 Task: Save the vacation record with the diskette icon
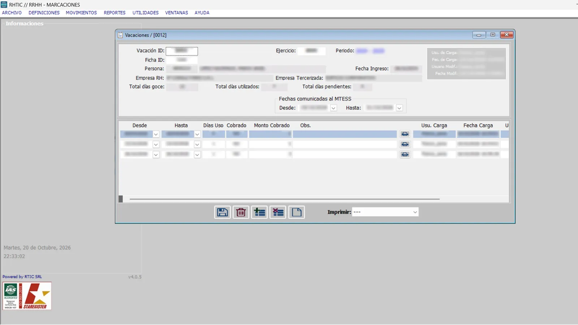pyautogui.click(x=223, y=212)
